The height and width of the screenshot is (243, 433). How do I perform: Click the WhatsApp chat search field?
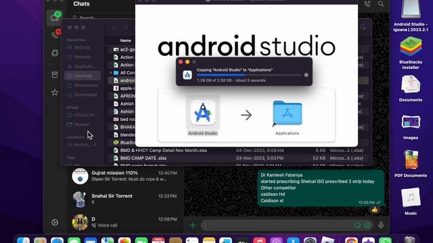102,18
